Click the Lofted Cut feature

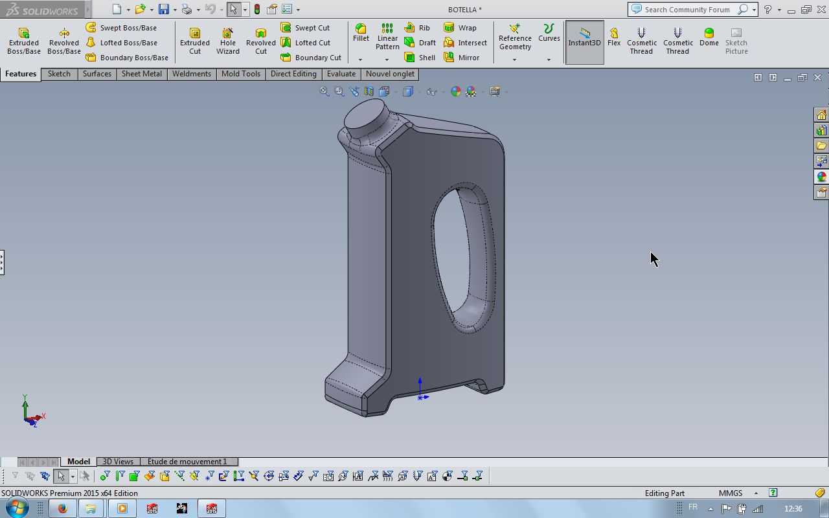[305, 43]
